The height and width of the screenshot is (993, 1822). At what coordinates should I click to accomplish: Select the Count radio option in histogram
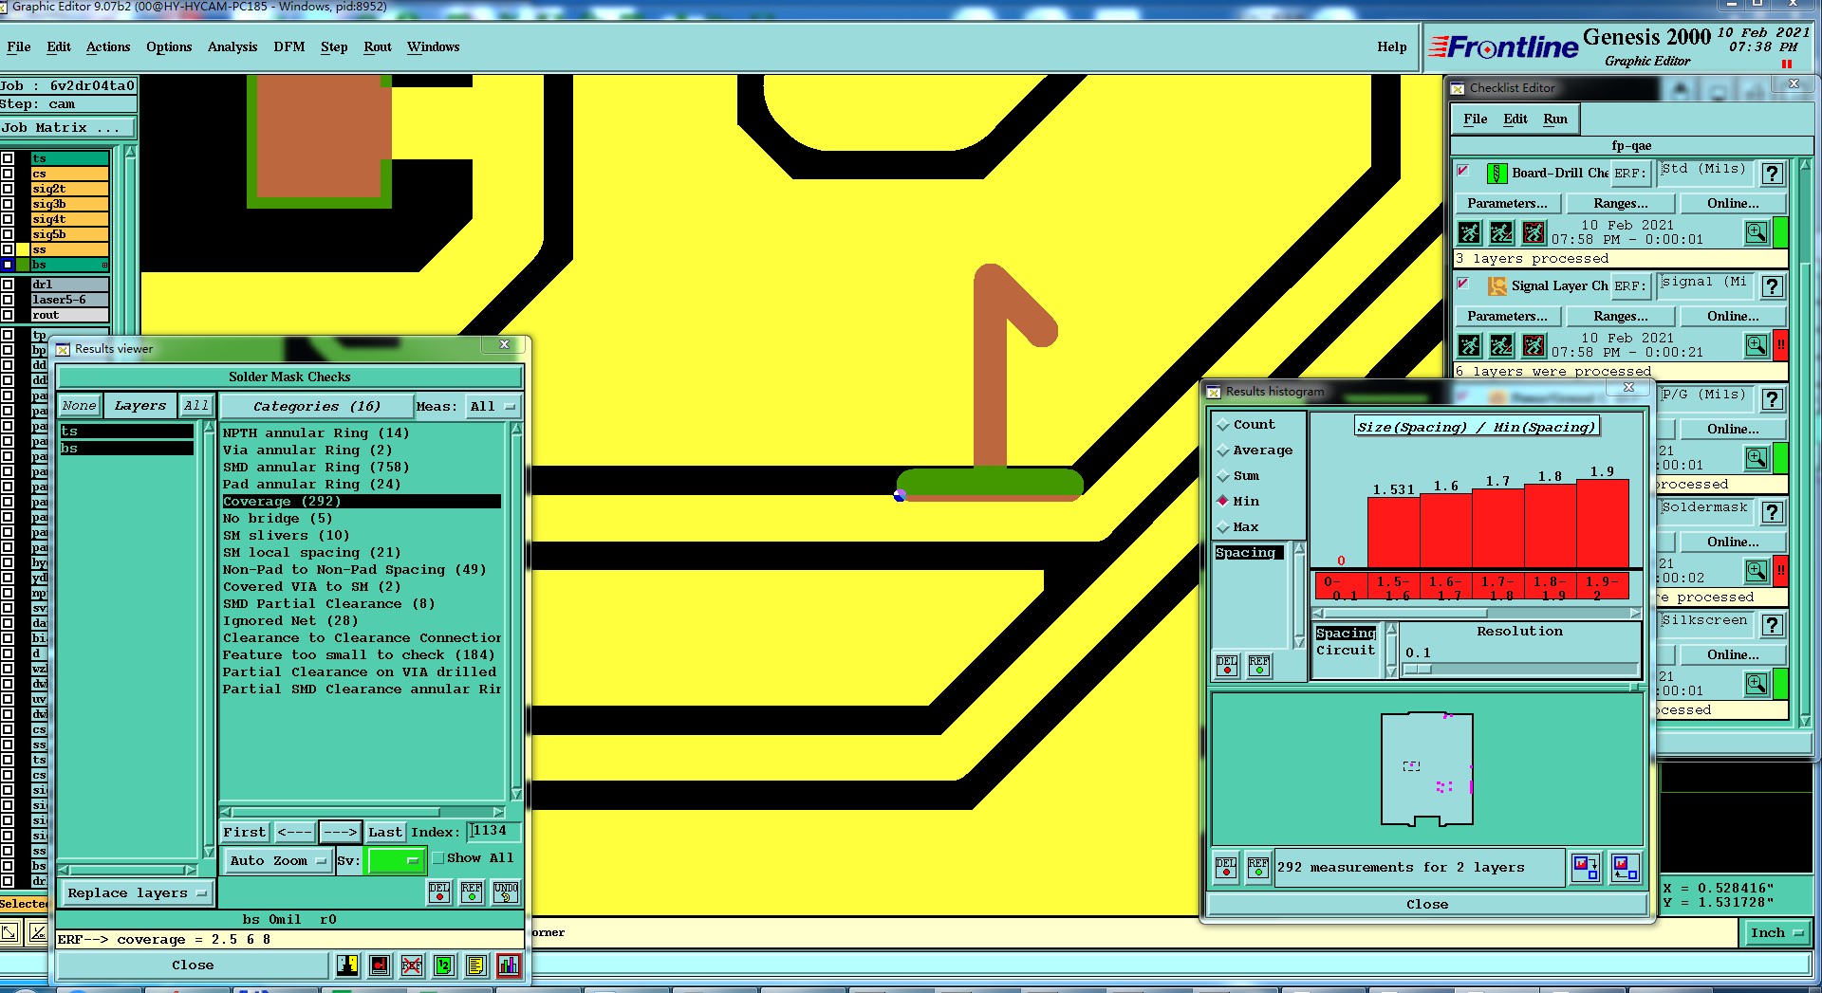tap(1223, 425)
